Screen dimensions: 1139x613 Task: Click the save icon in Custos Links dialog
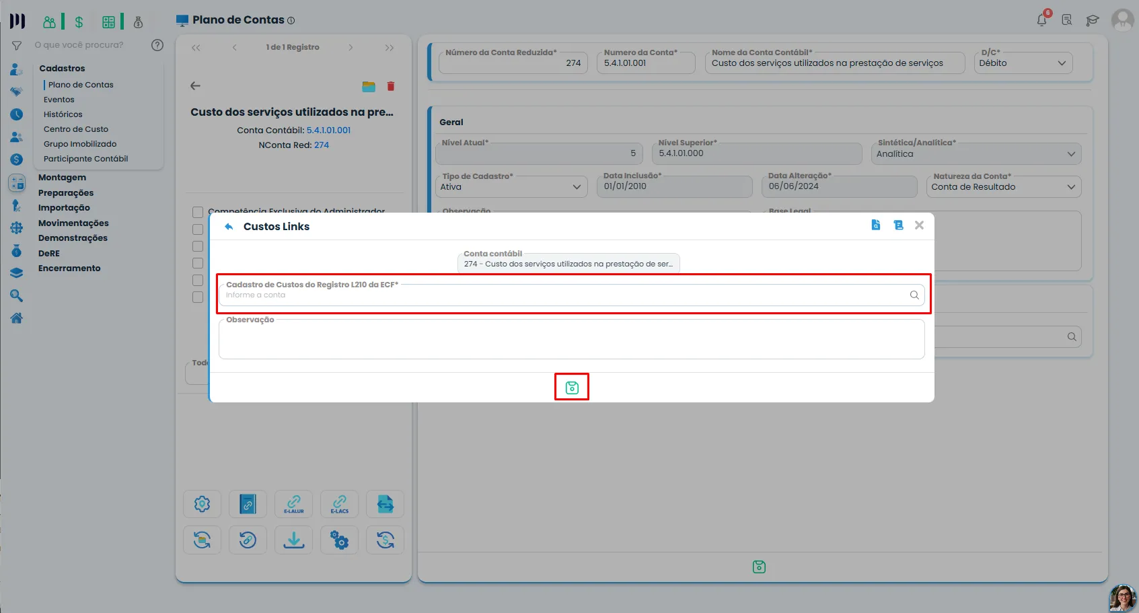click(572, 388)
